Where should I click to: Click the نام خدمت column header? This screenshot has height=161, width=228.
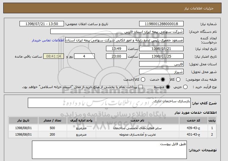pyautogui.click(x=137, y=121)
